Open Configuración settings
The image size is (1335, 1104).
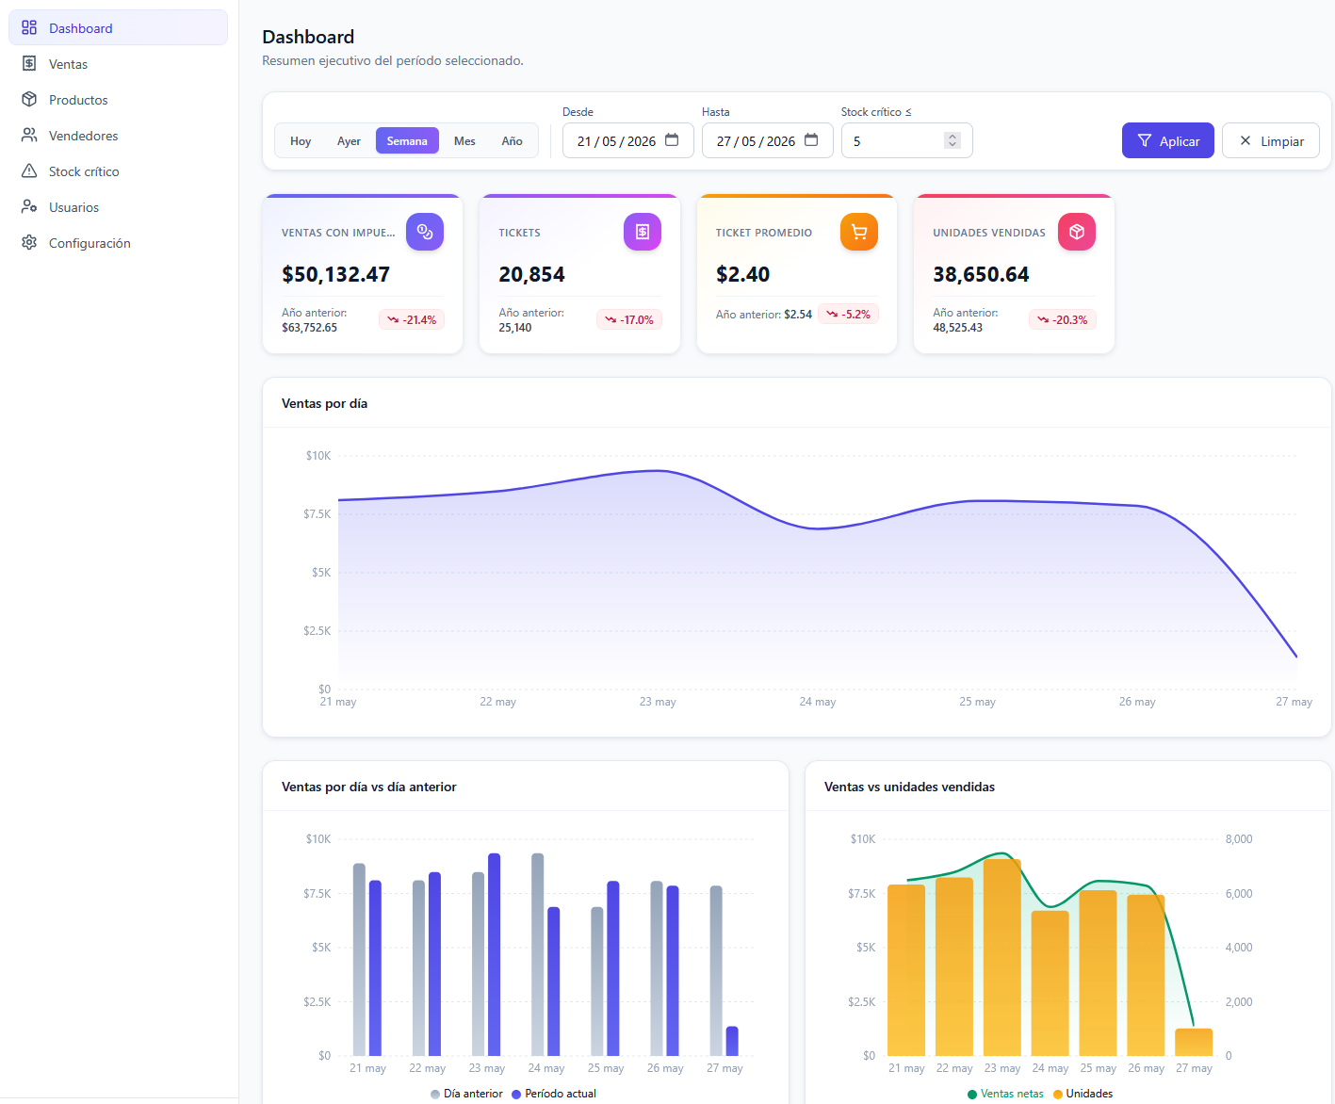(x=118, y=243)
